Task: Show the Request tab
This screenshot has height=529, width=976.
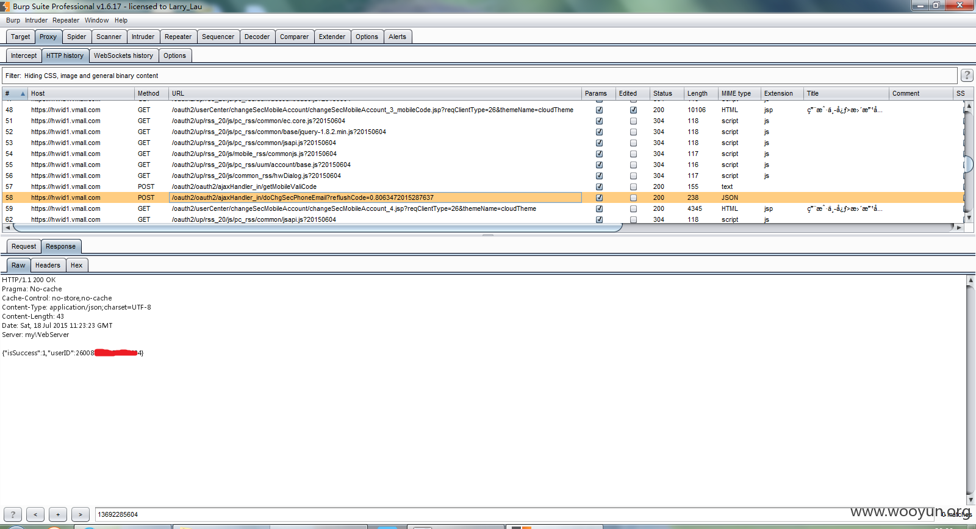Action: click(x=24, y=246)
